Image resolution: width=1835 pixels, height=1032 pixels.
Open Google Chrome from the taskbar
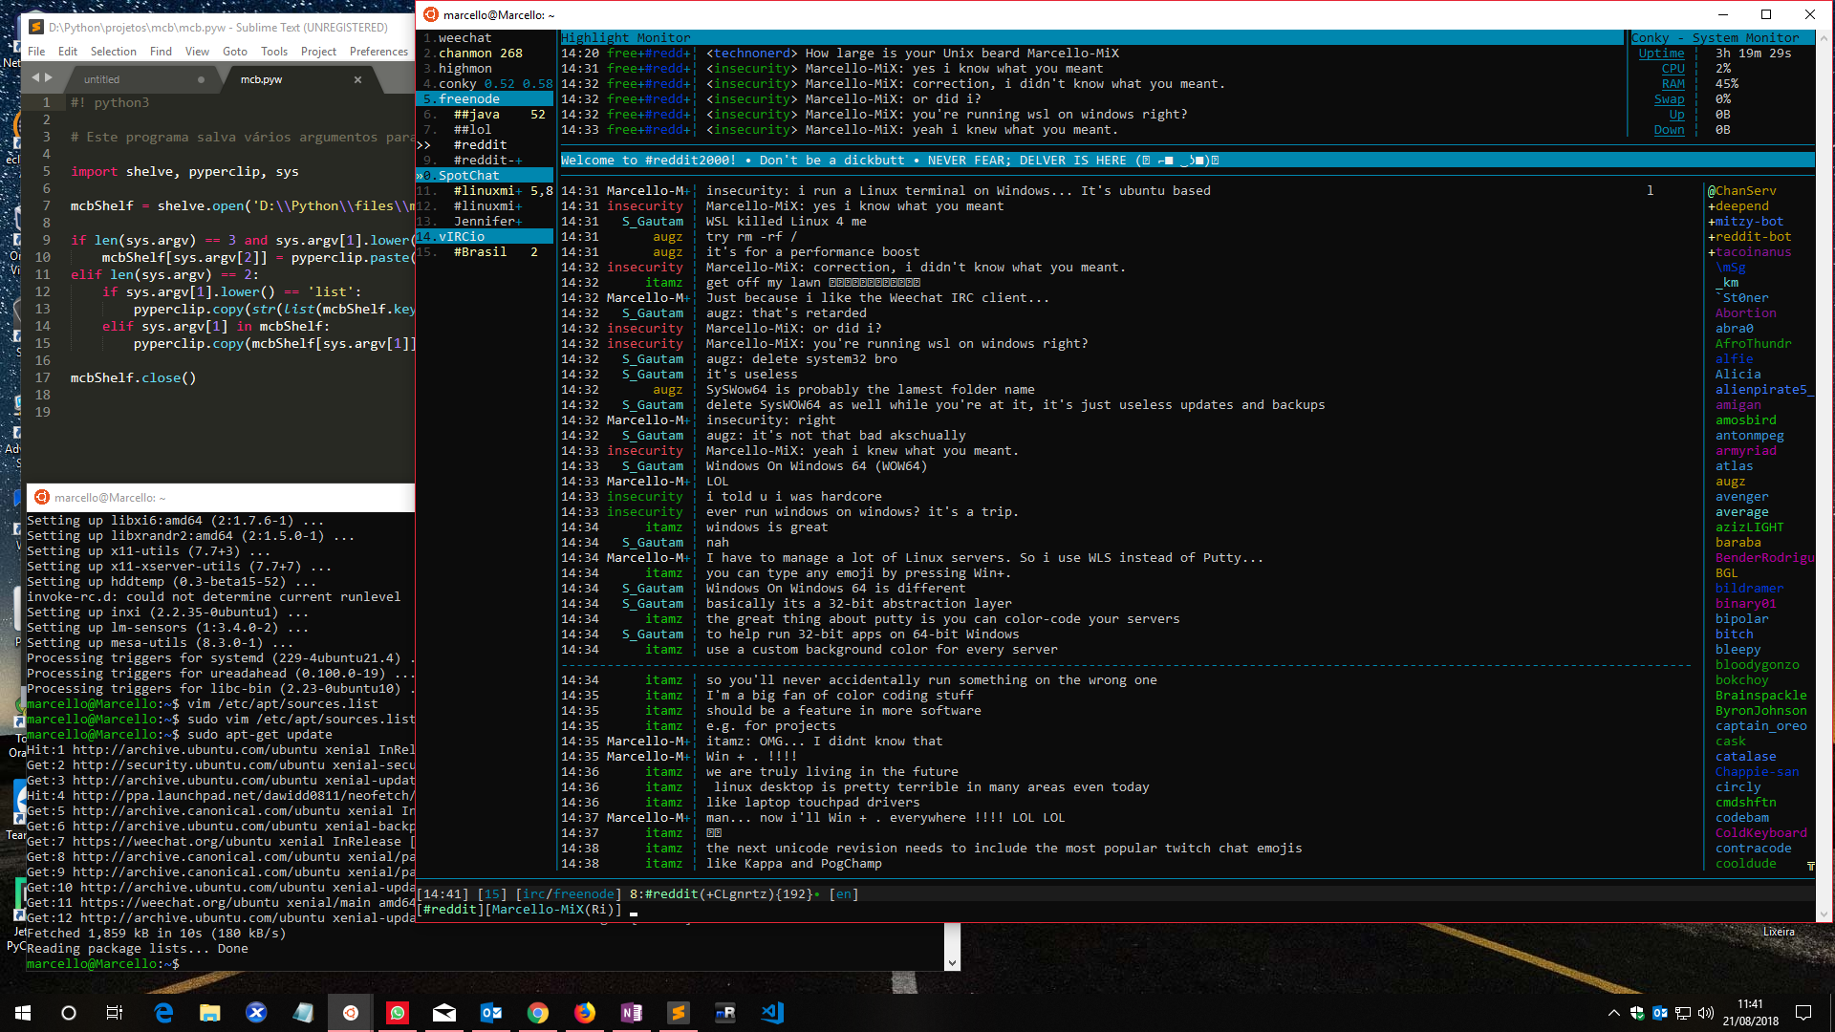(x=538, y=1013)
